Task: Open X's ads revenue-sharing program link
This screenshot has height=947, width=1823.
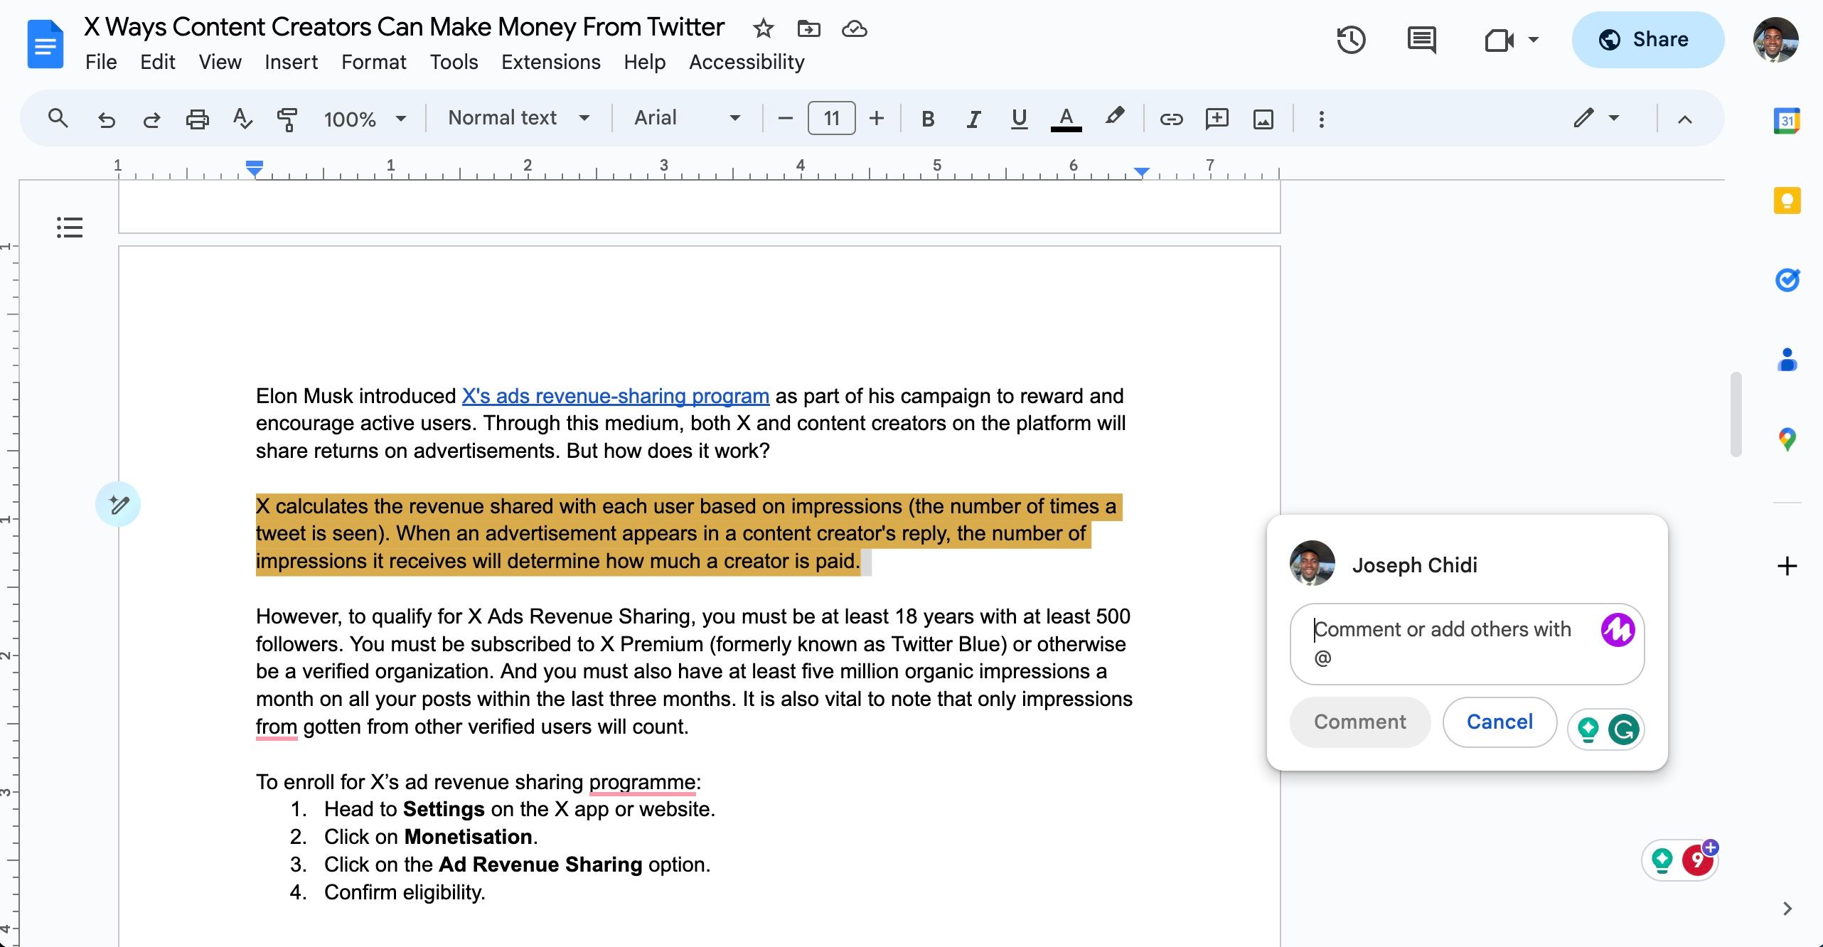Action: pyautogui.click(x=615, y=396)
